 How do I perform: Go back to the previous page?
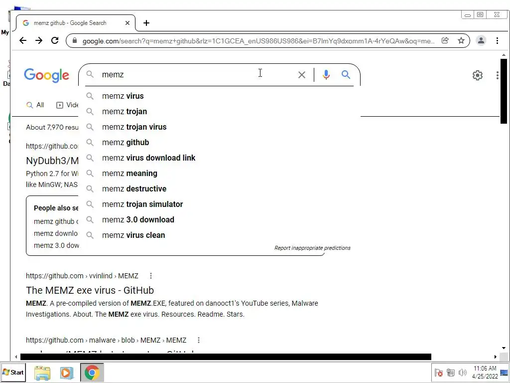click(23, 40)
